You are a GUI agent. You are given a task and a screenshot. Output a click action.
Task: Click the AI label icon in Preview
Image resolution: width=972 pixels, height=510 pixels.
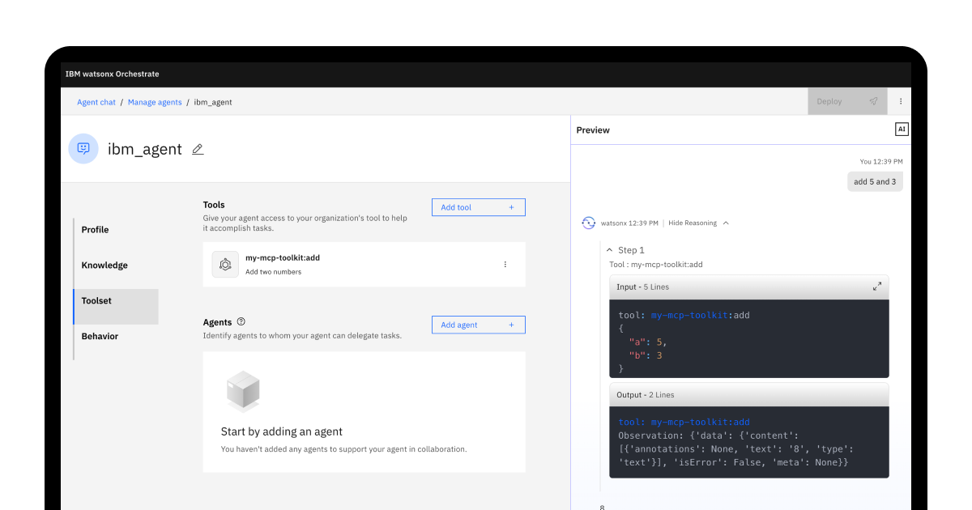902,130
